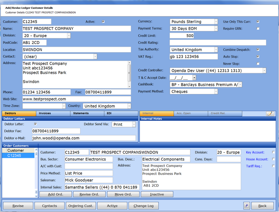
Task: Switch to the Debtors tab
Action: pos(19,114)
